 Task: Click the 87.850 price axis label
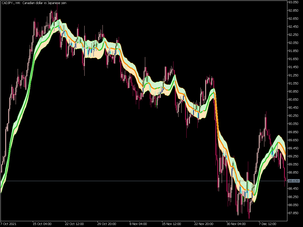[x=294, y=213]
